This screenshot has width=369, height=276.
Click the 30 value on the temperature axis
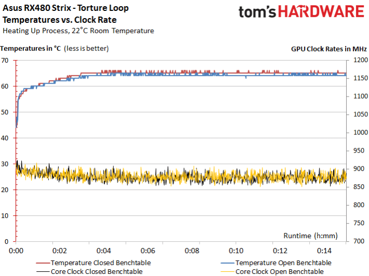click(x=5, y=164)
